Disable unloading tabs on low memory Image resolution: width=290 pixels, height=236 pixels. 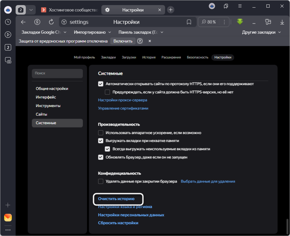click(x=100, y=140)
